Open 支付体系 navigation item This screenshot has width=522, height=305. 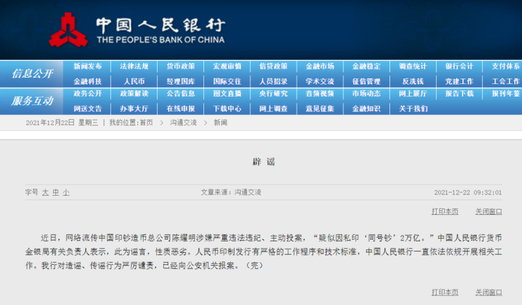[506, 66]
